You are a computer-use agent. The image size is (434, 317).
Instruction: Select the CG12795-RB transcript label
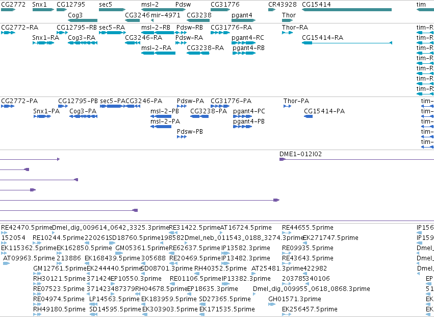(x=76, y=28)
